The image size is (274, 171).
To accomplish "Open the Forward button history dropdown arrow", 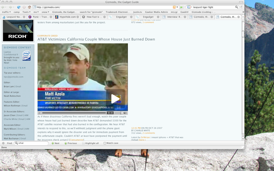I will point(13,7).
